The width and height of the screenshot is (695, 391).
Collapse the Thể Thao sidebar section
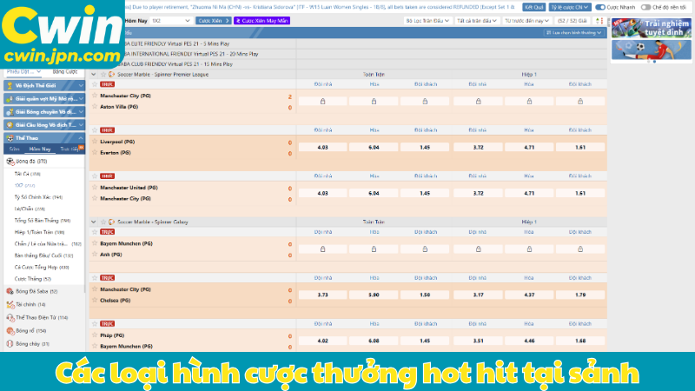80,138
